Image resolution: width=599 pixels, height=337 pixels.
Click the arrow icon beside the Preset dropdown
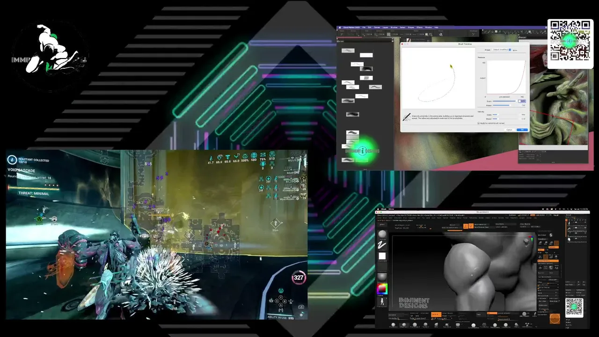point(515,50)
